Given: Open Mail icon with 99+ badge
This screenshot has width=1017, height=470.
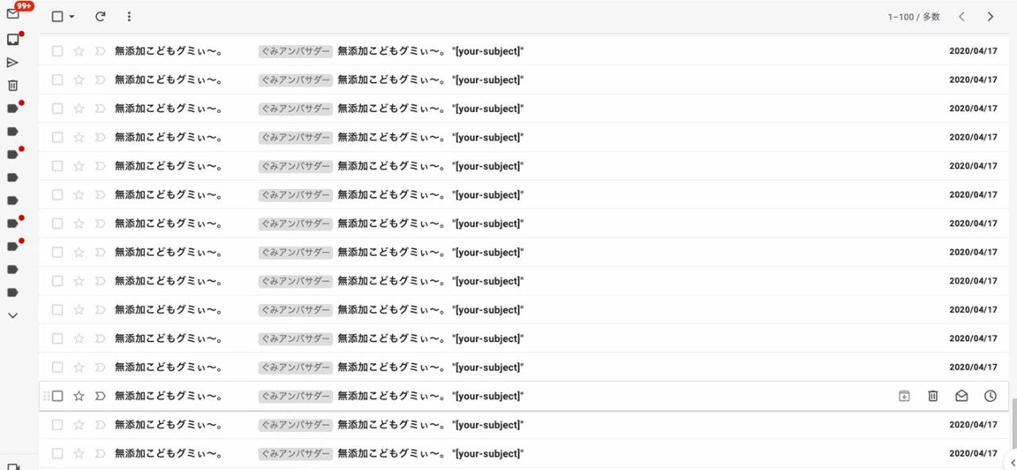Looking at the screenshot, I should (12, 14).
